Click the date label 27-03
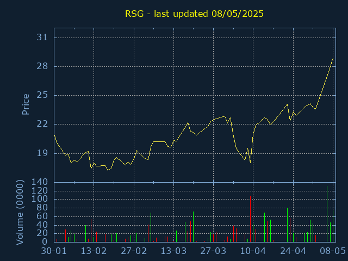This screenshot has width=348, height=261. coord(213,251)
